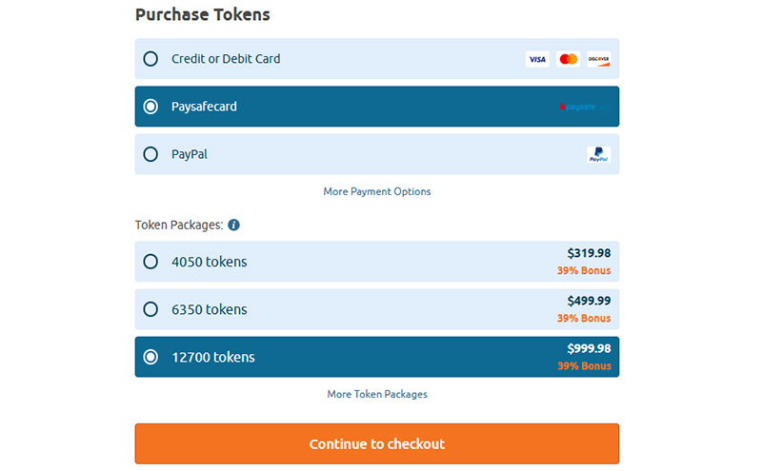Pick the 6350 tokens package radio

pyautogui.click(x=150, y=309)
